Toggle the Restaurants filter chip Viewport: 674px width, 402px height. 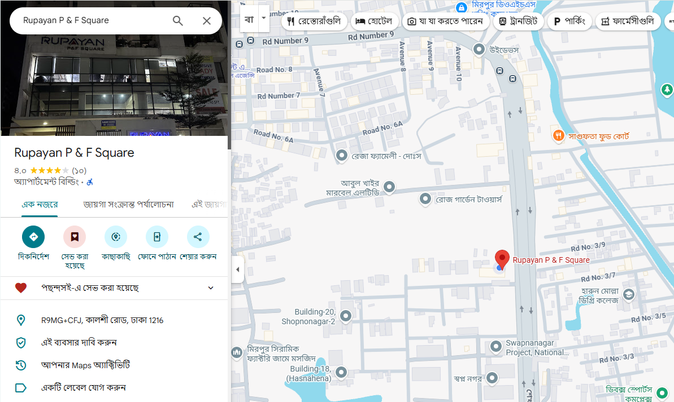coord(314,21)
